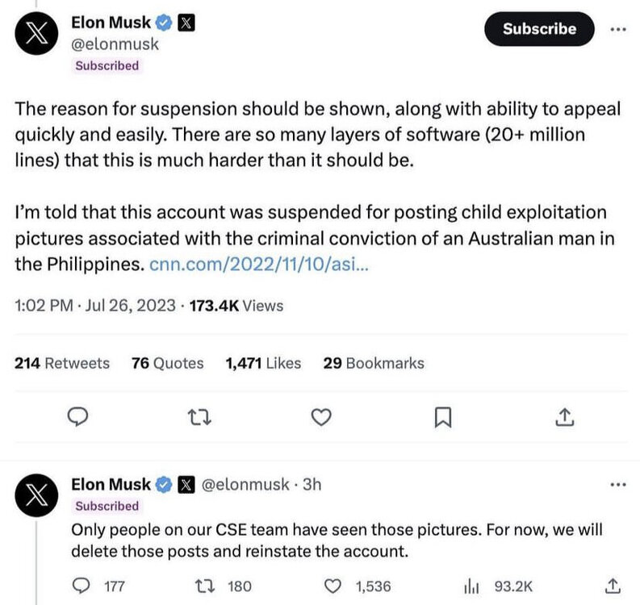Image resolution: width=640 pixels, height=605 pixels.
Task: Share the CSE team reply tweet
Action: point(612,586)
